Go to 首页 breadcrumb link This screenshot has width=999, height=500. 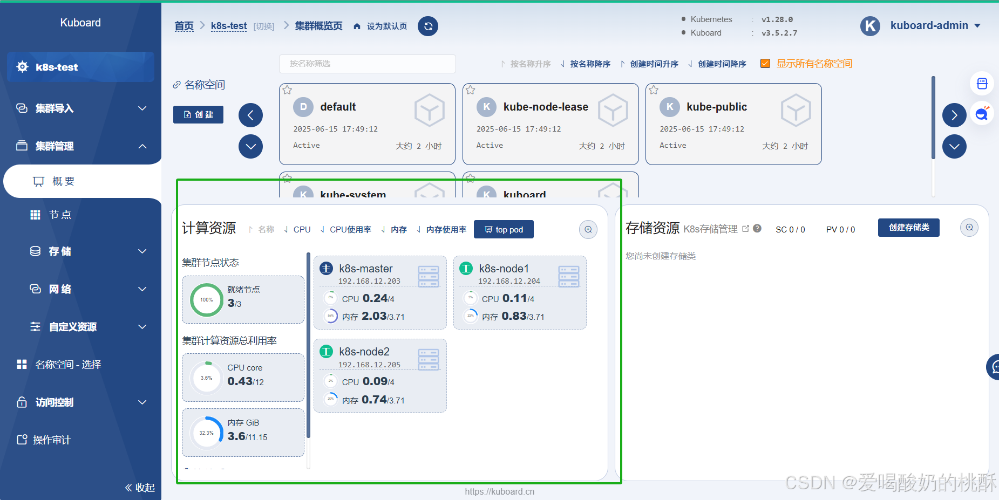coord(184,26)
